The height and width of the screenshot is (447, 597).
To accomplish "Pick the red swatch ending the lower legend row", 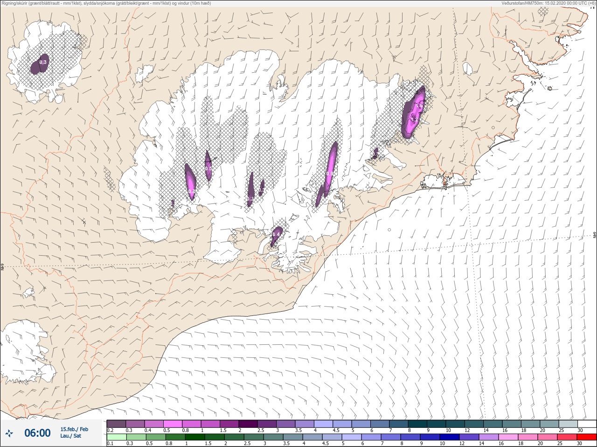I will (x=587, y=437).
